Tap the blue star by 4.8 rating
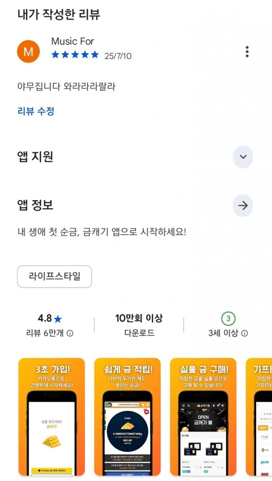The height and width of the screenshot is (481, 272). point(58,319)
